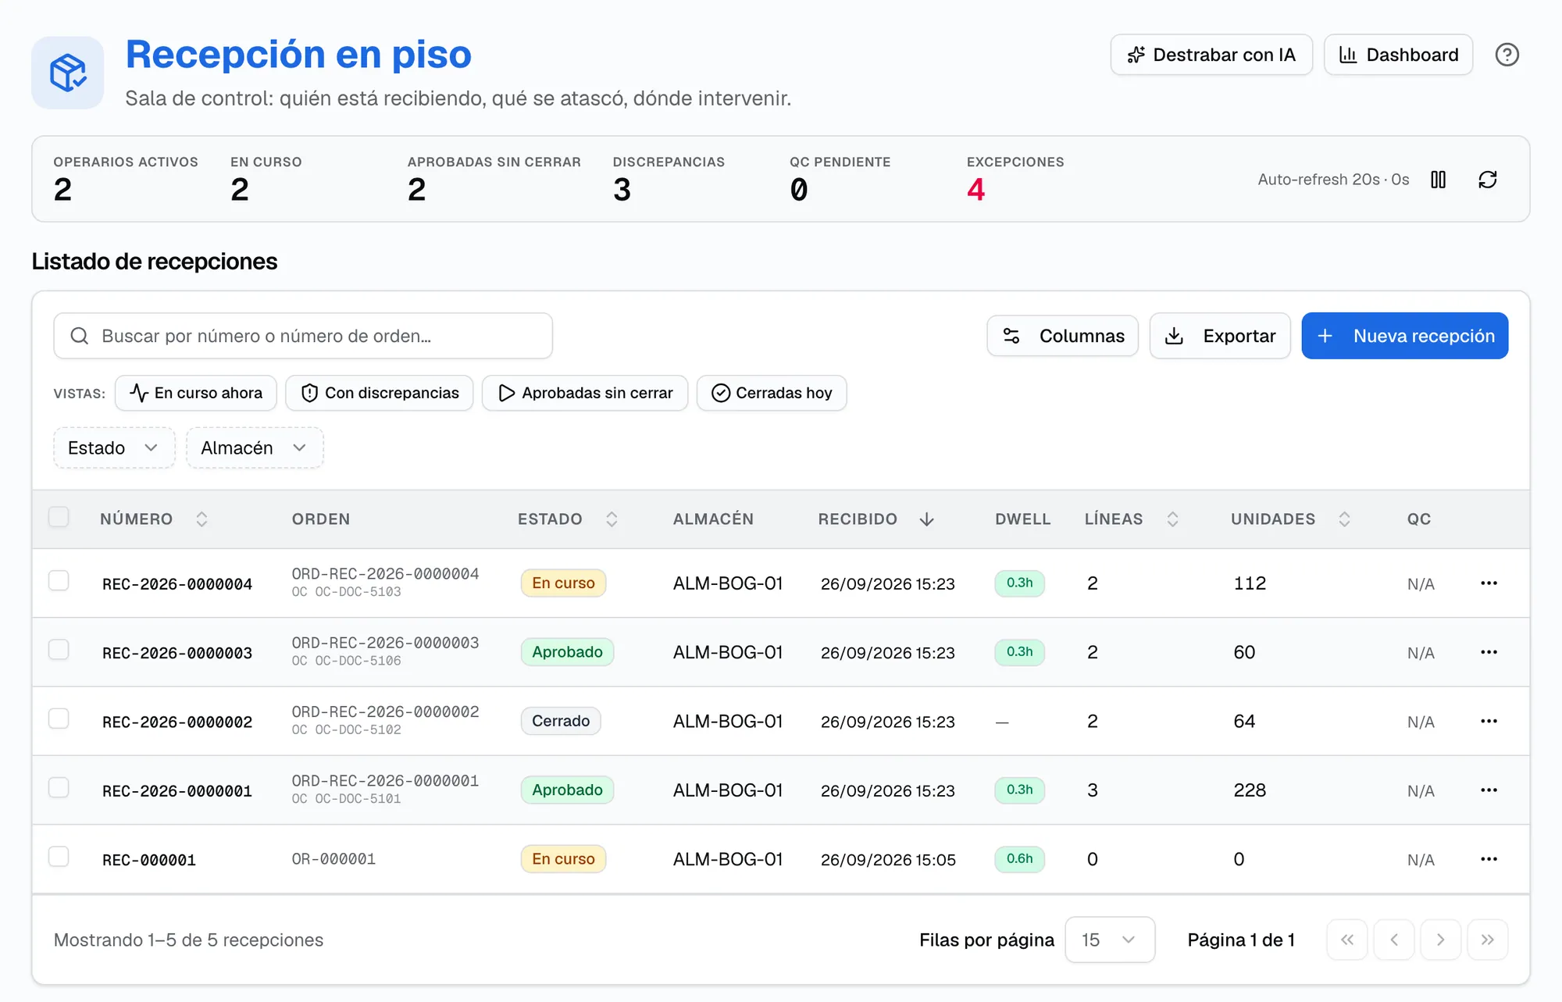Open reception REC-2026-0000004 number

177,584
